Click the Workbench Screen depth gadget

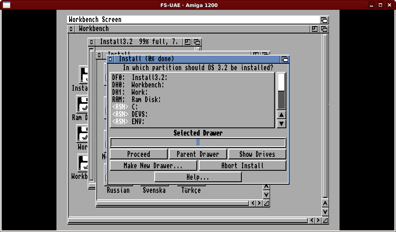coord(324,20)
